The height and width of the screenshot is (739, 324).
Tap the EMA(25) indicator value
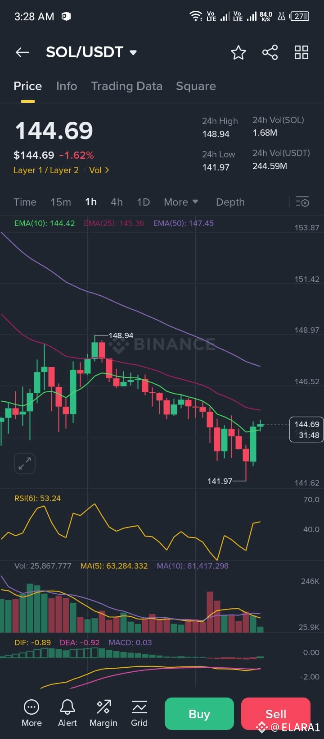pyautogui.click(x=114, y=223)
